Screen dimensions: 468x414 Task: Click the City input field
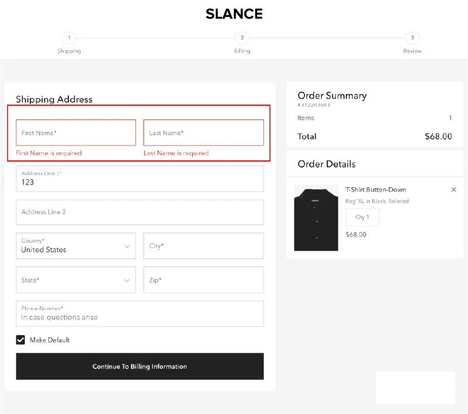(x=203, y=246)
